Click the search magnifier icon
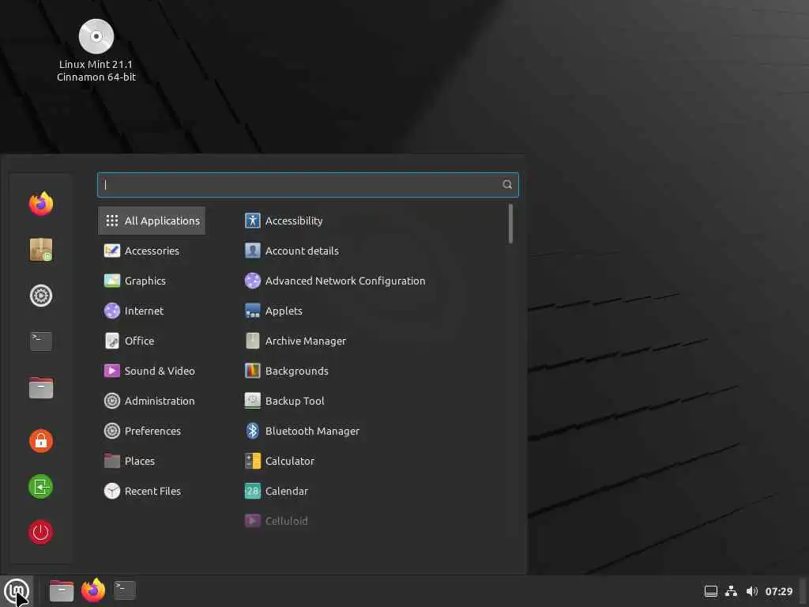This screenshot has width=809, height=607. coord(507,185)
